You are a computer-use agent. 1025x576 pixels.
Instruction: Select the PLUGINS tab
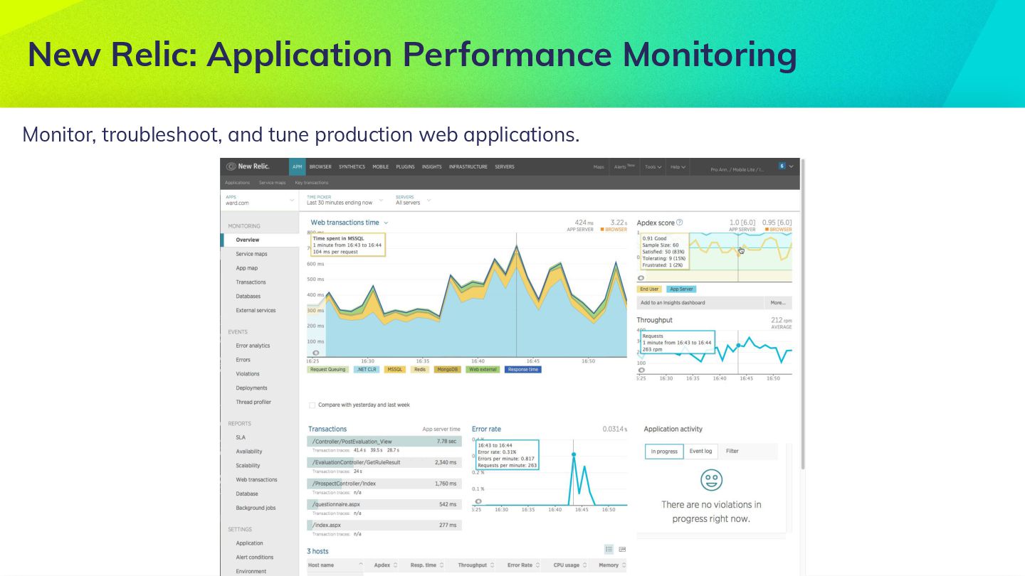tap(405, 167)
